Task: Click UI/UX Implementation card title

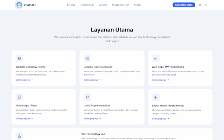Action: (97, 106)
